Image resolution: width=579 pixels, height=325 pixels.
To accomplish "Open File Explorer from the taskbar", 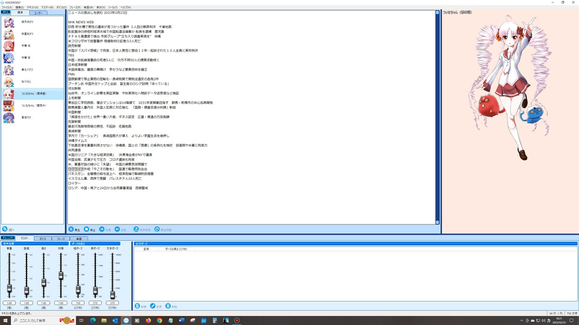I will (104, 320).
